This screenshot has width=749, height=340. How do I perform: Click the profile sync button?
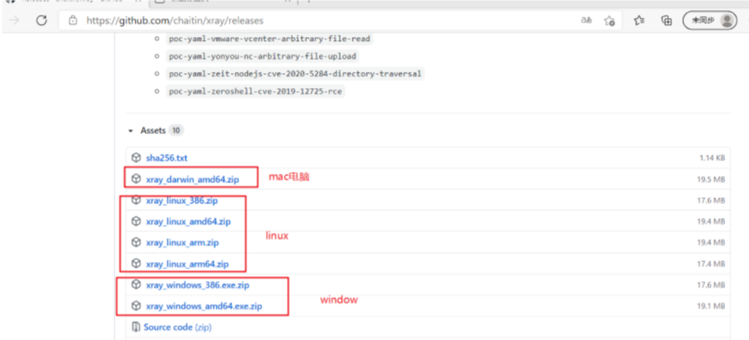tap(710, 21)
